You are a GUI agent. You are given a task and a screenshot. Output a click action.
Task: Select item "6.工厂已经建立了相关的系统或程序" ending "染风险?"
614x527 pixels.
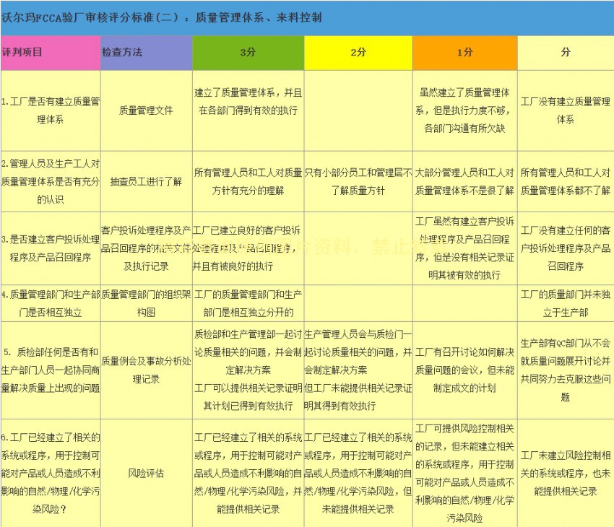point(51,474)
